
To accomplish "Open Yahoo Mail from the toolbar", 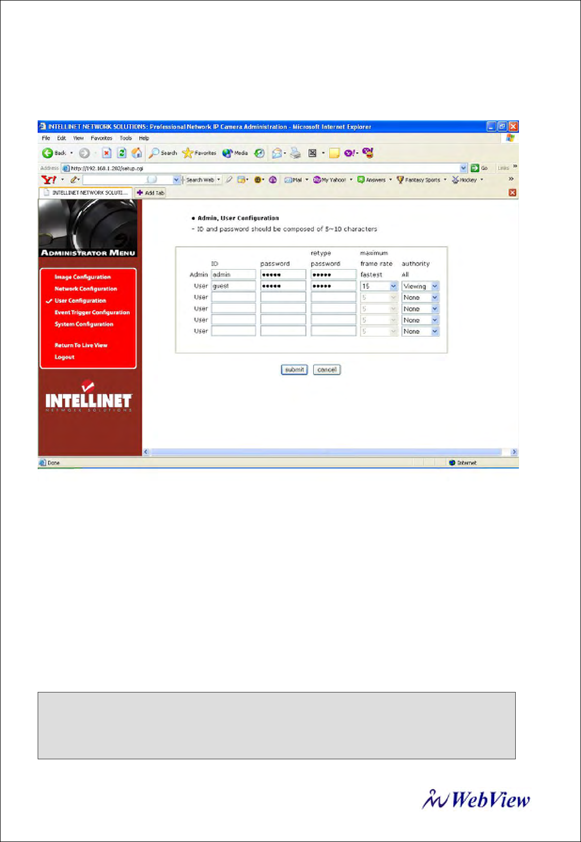I will (x=293, y=180).
